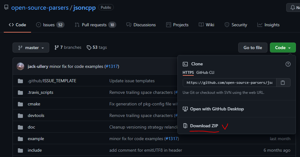Click the notifications bell button
Screen dimensions: 300x157
tap(293, 8)
